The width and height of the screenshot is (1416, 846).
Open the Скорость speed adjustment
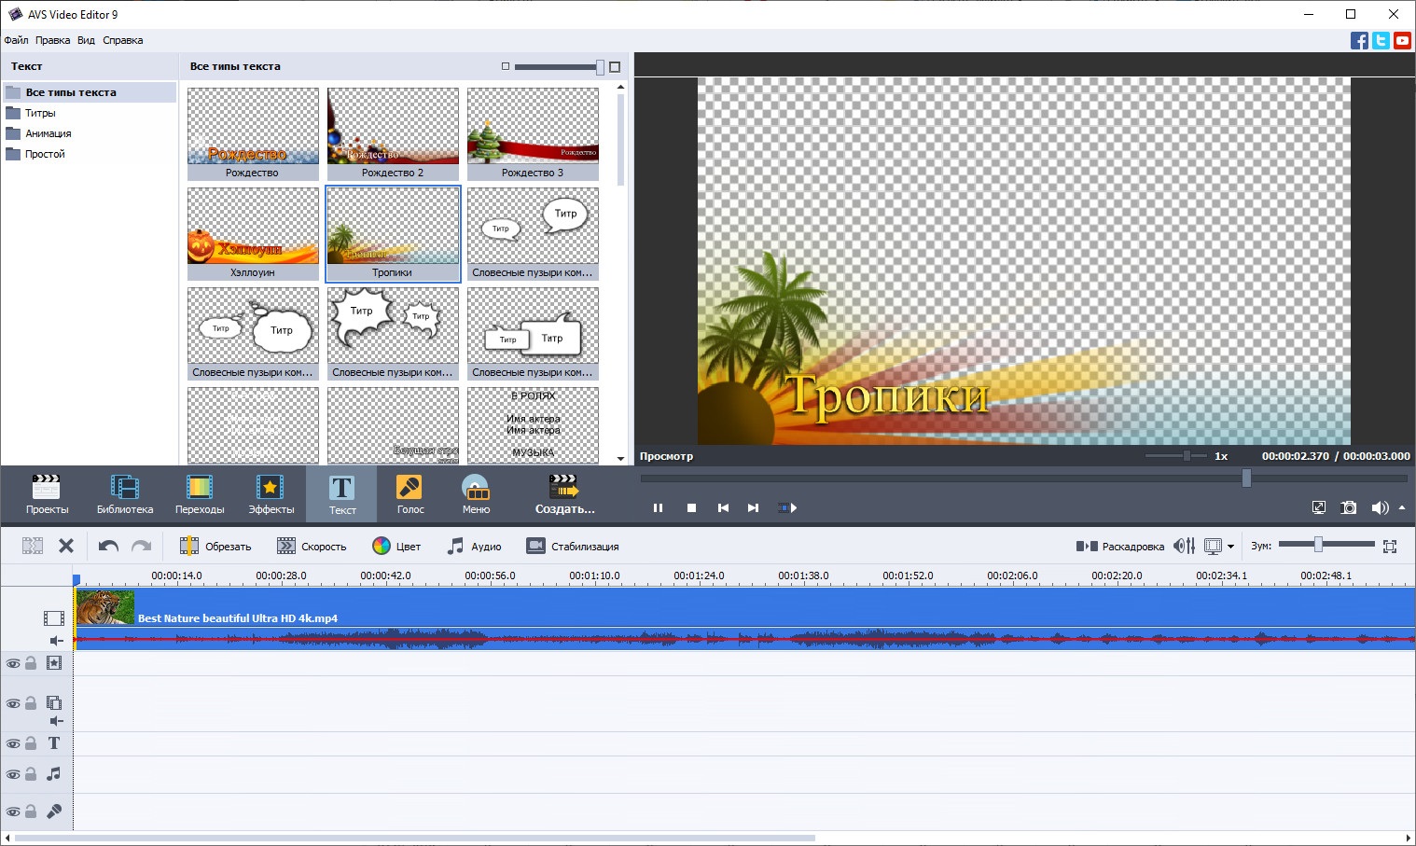point(312,546)
